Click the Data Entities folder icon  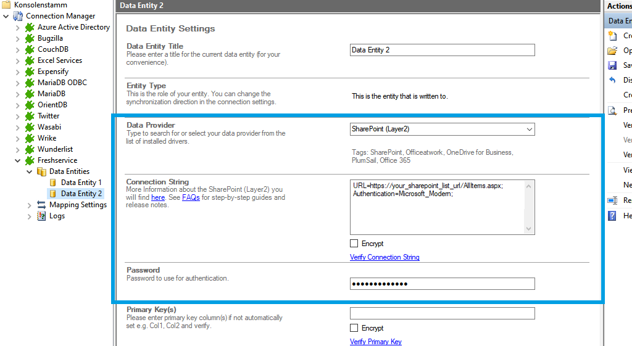tap(41, 171)
